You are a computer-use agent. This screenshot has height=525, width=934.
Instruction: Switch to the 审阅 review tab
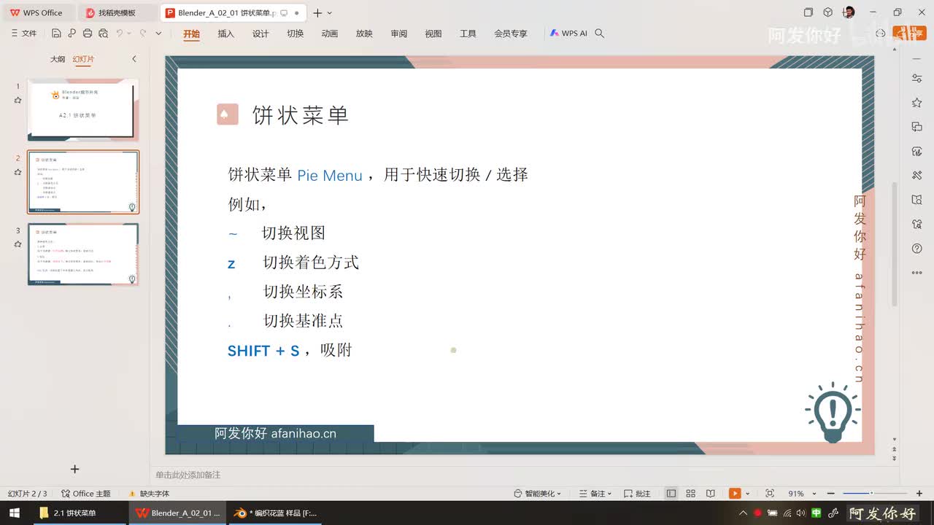tap(399, 34)
